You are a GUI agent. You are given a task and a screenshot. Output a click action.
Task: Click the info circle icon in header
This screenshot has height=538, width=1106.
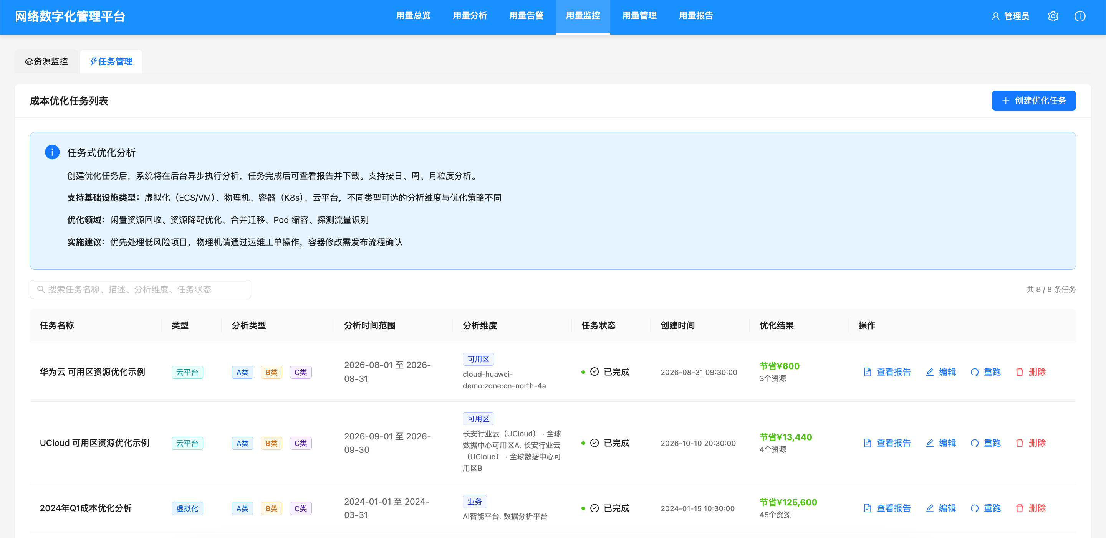1080,16
